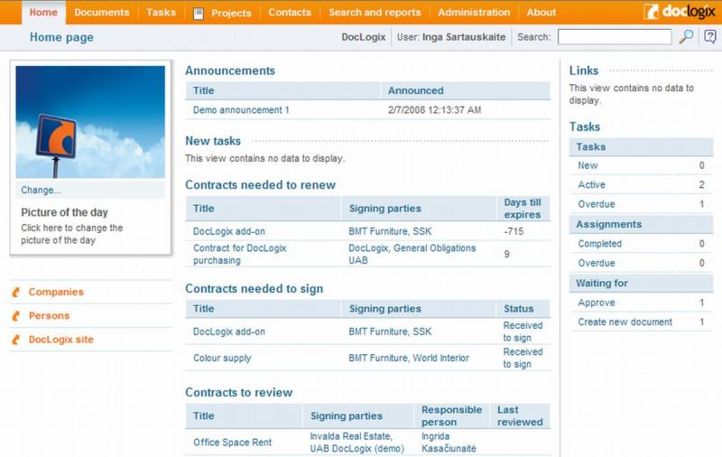Click the Last reviewed column header
This screenshot has height=457, width=722.
pos(520,415)
